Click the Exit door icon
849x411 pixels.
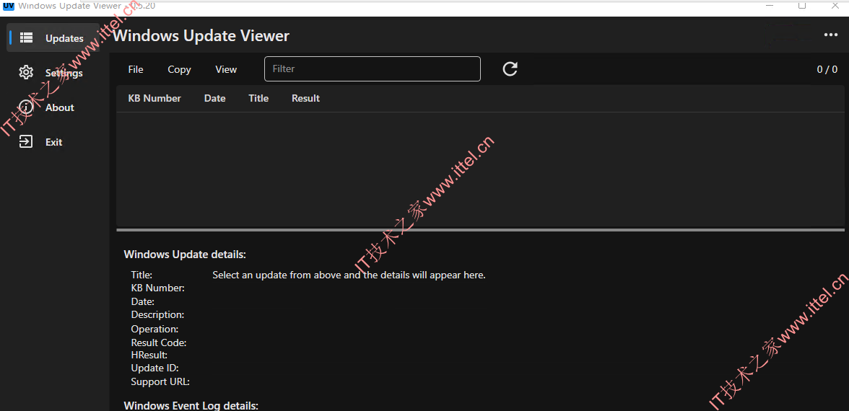click(x=26, y=141)
